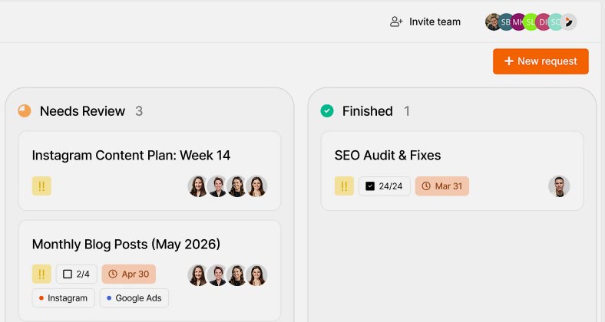Click the Apr 30 due date badge

tap(129, 274)
